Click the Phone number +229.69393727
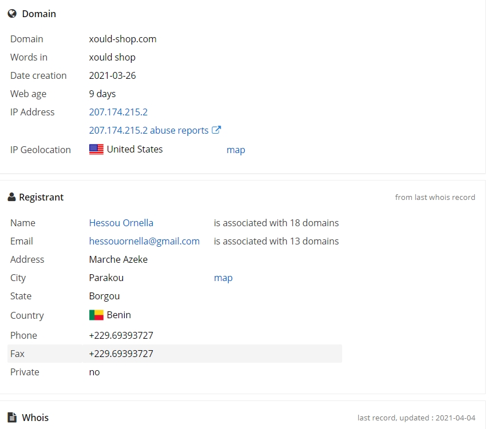This screenshot has height=429, width=492. [x=121, y=335]
